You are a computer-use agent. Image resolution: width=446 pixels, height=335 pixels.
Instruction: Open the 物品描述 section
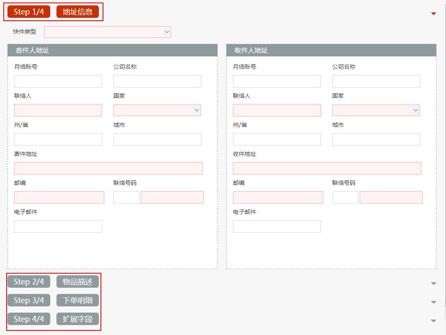tap(78, 282)
